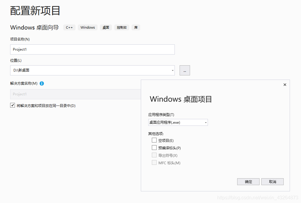Click the 解决方案名称(M) label
Screen dimensions: 301x203
24,83
